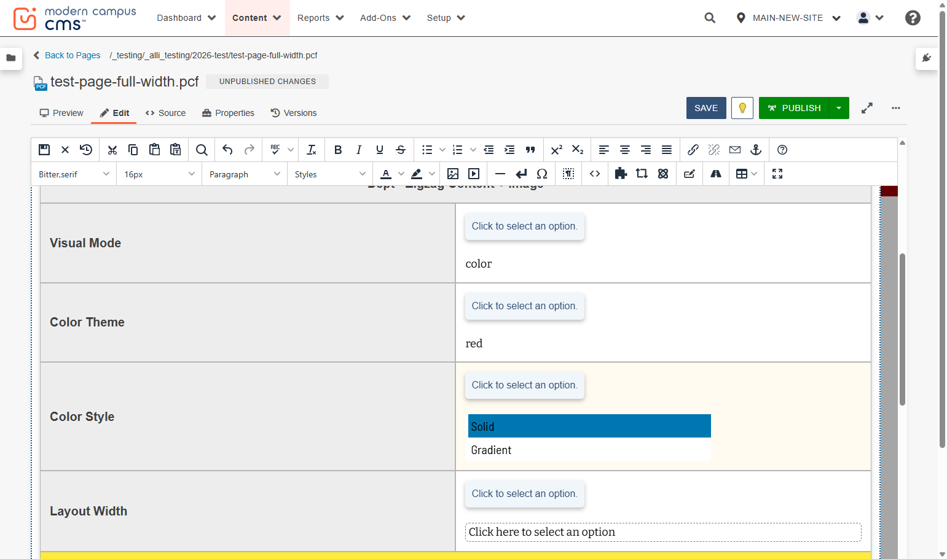Insert a horizontal line
Image resolution: width=947 pixels, height=559 pixels.
point(500,174)
